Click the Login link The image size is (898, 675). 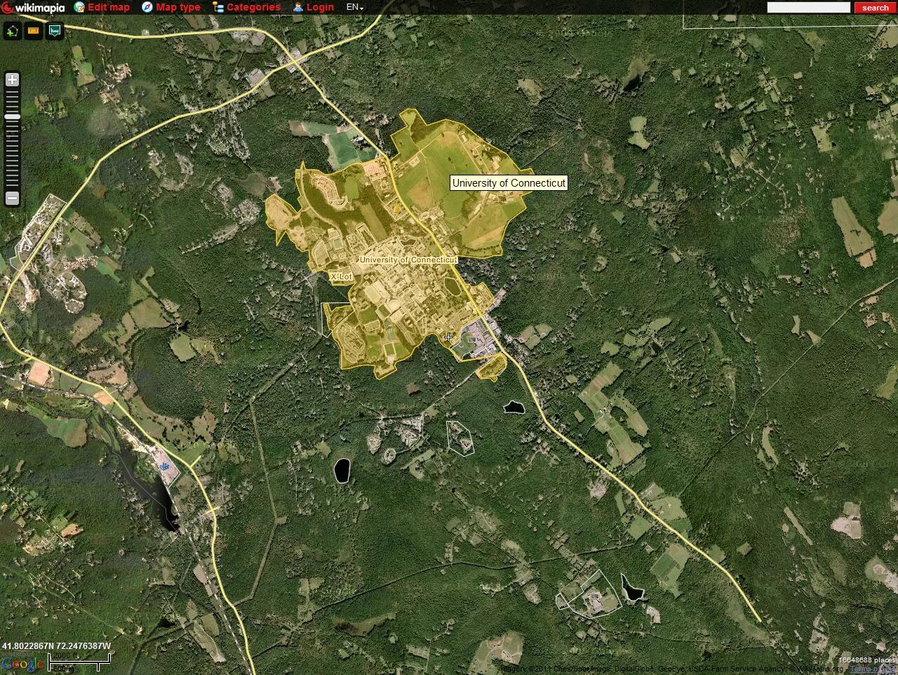320,7
